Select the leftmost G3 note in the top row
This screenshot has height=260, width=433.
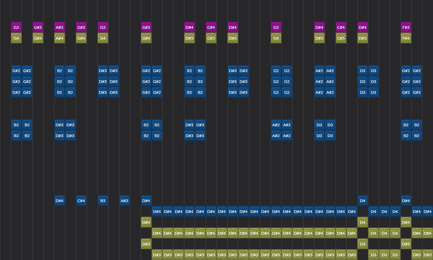click(x=16, y=27)
